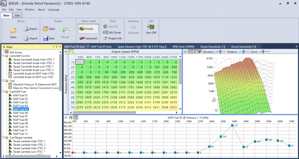
Task: Collapse the Fuel folder
Action: click(3, 81)
